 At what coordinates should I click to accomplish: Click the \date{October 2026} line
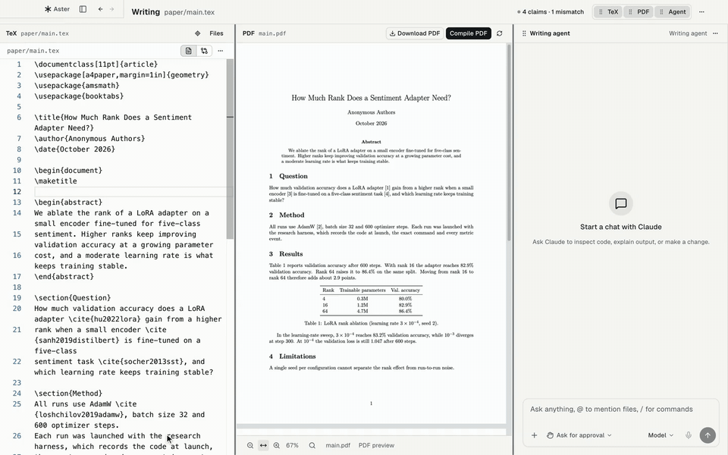74,149
